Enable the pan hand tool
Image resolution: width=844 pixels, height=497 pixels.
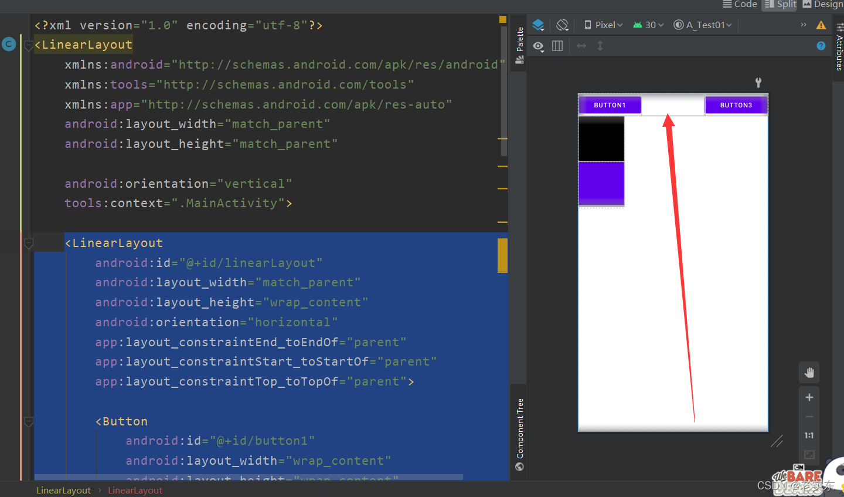809,373
